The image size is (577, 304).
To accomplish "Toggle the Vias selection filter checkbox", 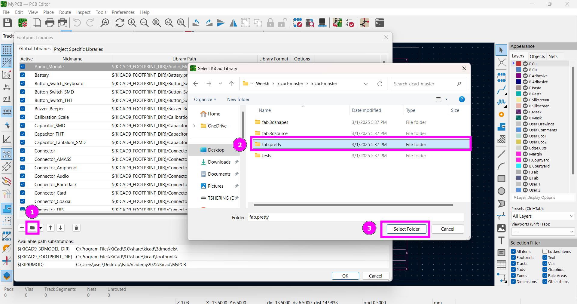I will pyautogui.click(x=545, y=263).
